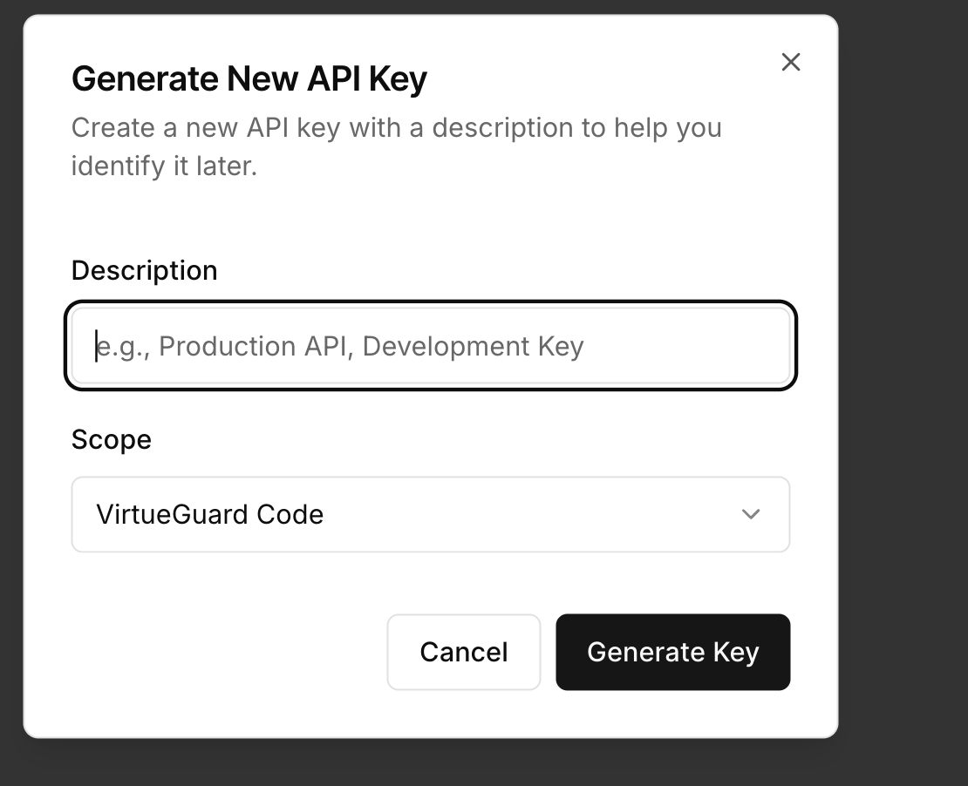This screenshot has height=786, width=968.
Task: Click the dark Generate Key action
Action: pyautogui.click(x=672, y=652)
